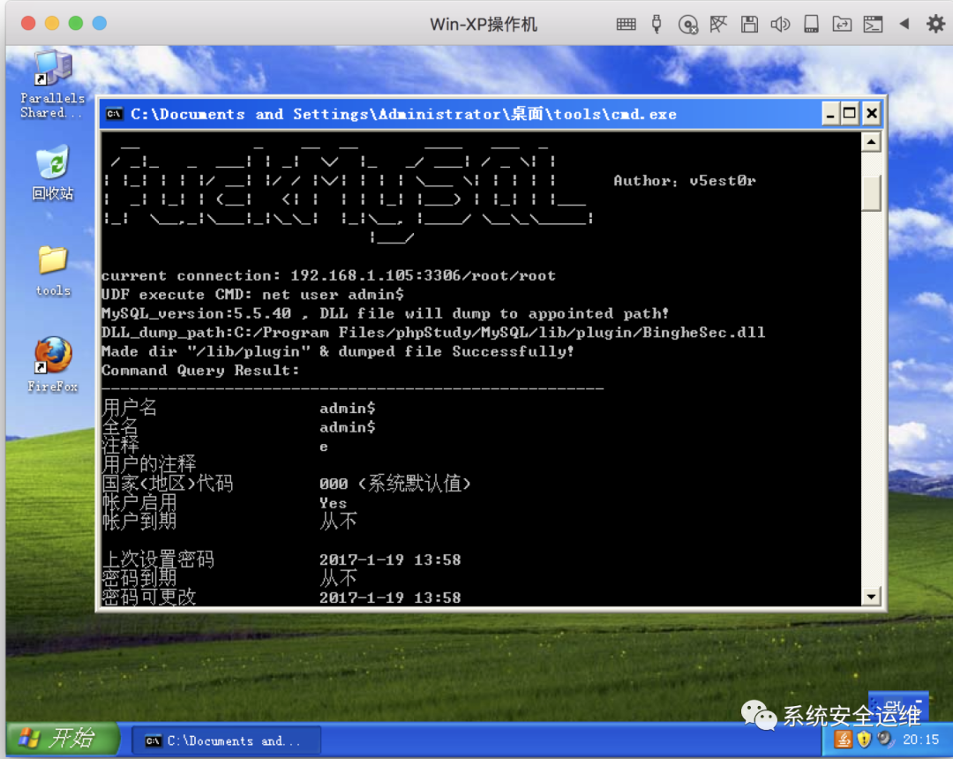Open the 开始 Start menu
Viewport: 953px width, 759px height.
point(62,739)
